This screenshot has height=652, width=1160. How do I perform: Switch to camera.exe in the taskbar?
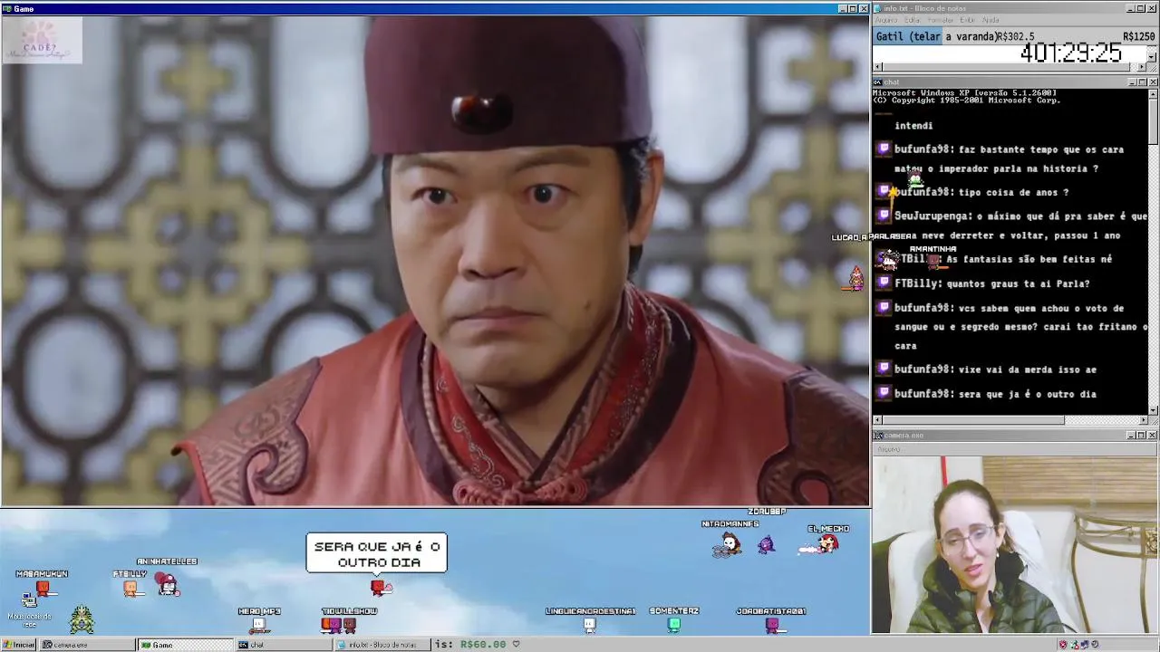[x=86, y=645]
